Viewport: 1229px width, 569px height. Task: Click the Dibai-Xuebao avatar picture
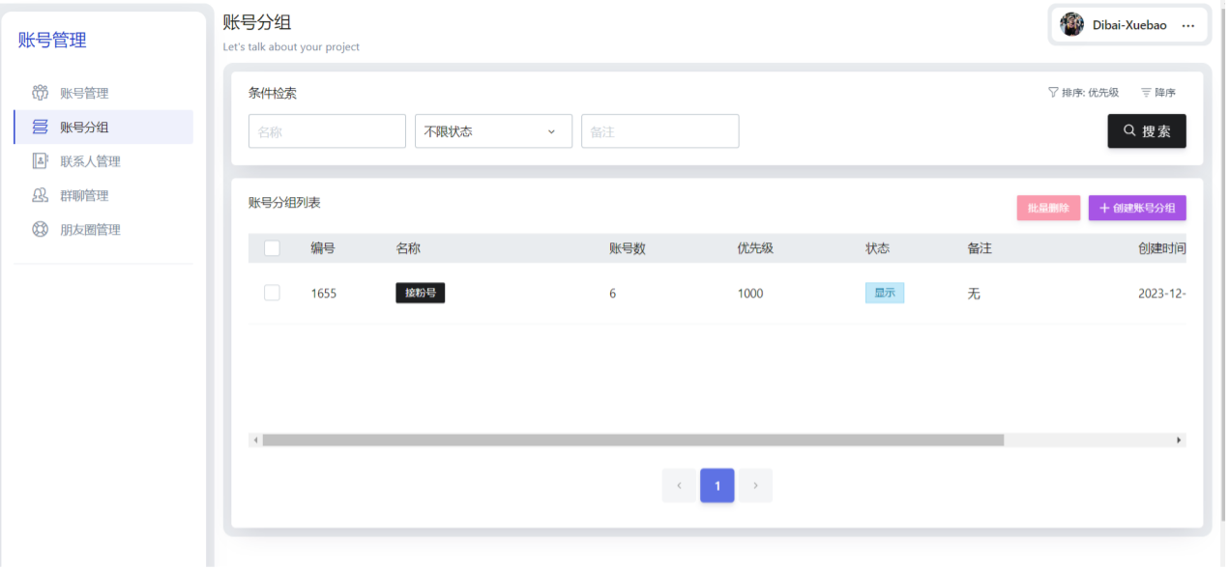1071,25
